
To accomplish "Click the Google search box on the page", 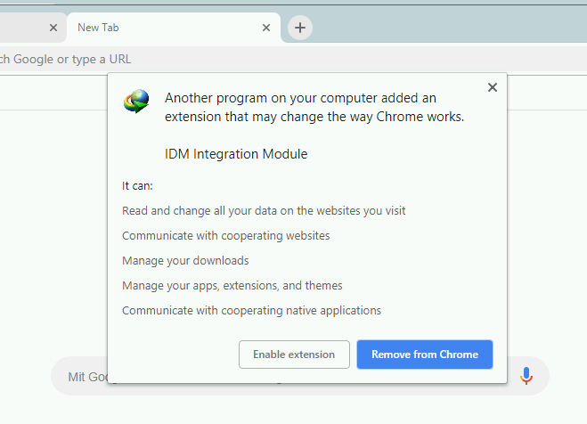I will tap(300, 376).
